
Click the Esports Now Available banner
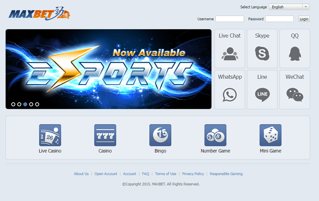pyautogui.click(x=109, y=69)
